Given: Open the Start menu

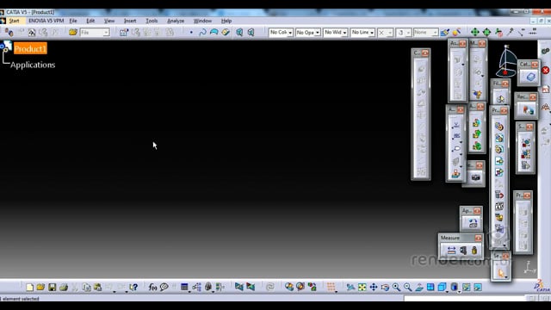Looking at the screenshot, I should [14, 21].
